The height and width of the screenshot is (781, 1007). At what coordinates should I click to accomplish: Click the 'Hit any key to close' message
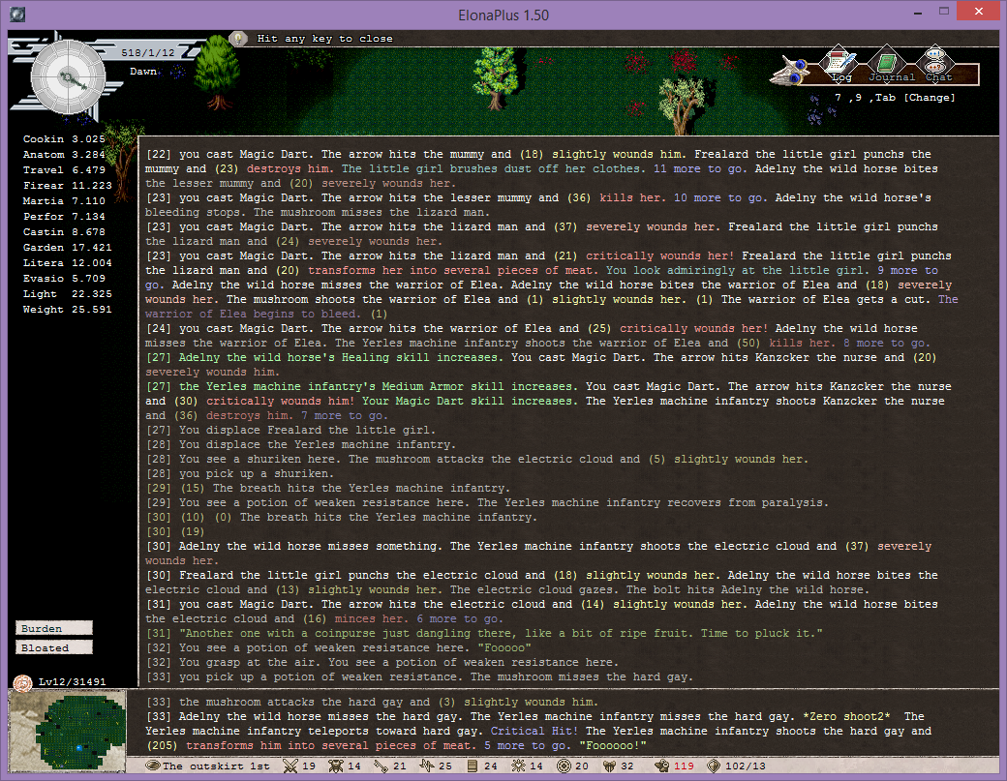point(325,39)
